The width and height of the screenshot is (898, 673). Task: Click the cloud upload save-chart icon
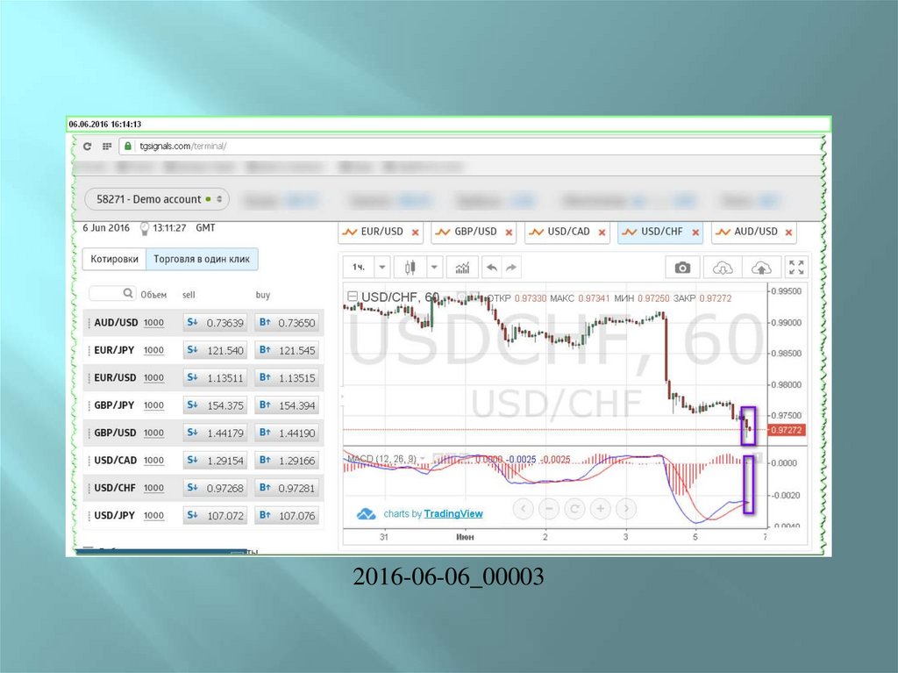[x=760, y=268]
